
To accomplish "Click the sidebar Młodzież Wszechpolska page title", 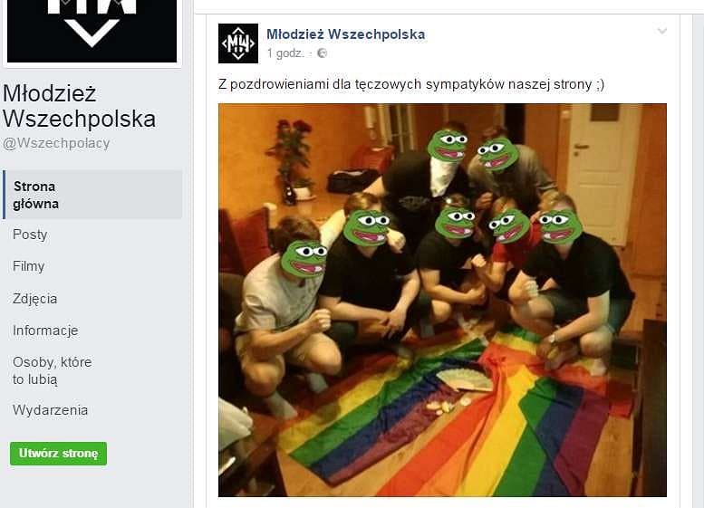I will pyautogui.click(x=80, y=106).
